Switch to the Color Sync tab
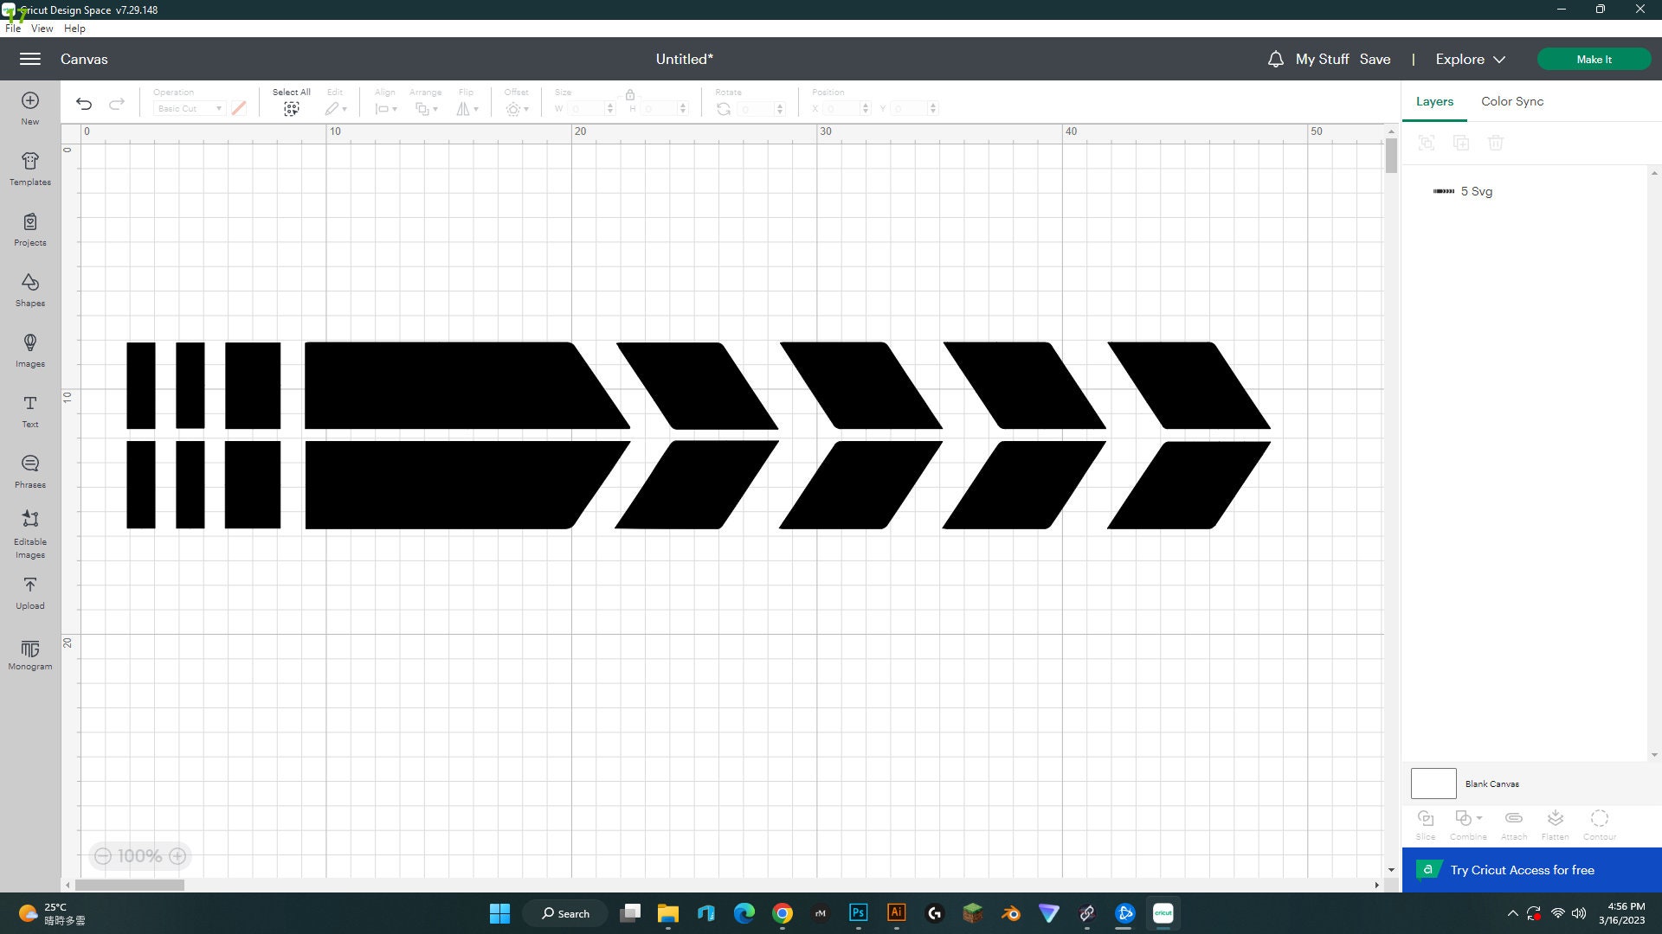The height and width of the screenshot is (934, 1662). point(1511,101)
